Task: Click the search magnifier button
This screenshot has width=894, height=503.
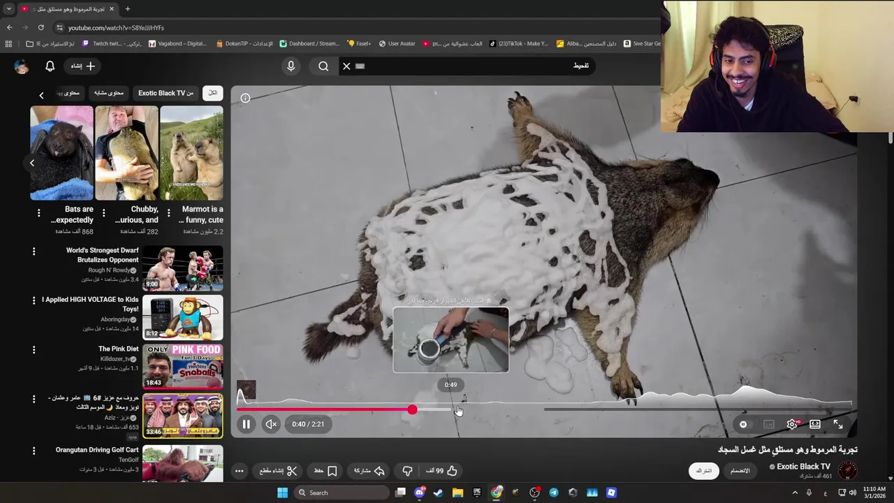Action: (x=323, y=66)
